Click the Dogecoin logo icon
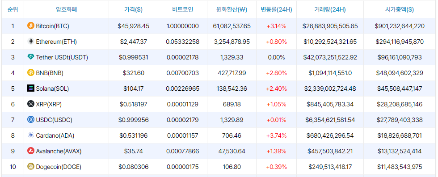 31,167
